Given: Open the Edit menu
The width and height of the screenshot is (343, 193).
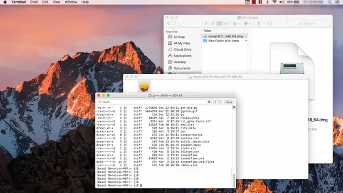Looking at the screenshot, I should coord(45,2).
